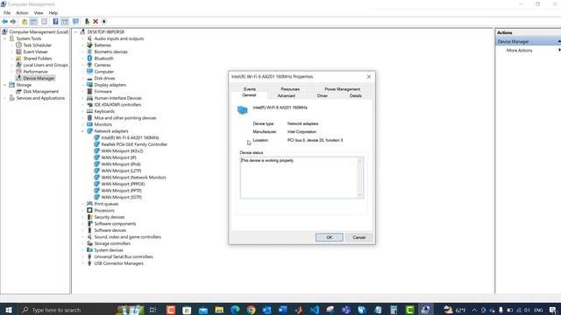Image resolution: width=561 pixels, height=315 pixels.
Task: Click the Disable device down-arrow icon
Action: (103, 22)
